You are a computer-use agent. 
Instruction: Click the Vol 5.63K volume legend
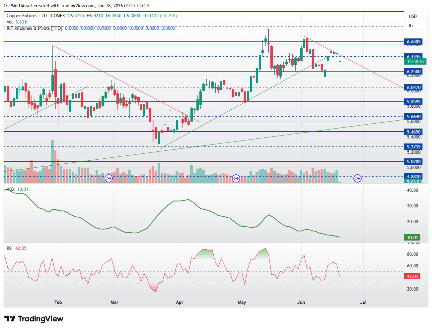tap(17, 22)
